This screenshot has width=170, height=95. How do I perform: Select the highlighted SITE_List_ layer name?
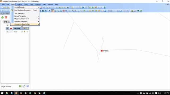[x=17, y=28]
